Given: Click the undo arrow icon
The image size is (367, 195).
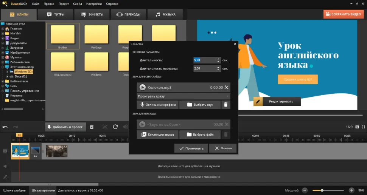Looking at the screenshot, I should [5, 127].
